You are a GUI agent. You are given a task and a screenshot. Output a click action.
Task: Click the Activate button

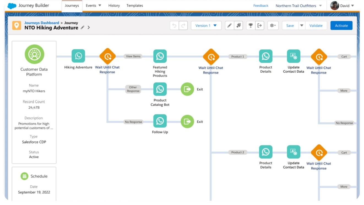[x=341, y=25]
